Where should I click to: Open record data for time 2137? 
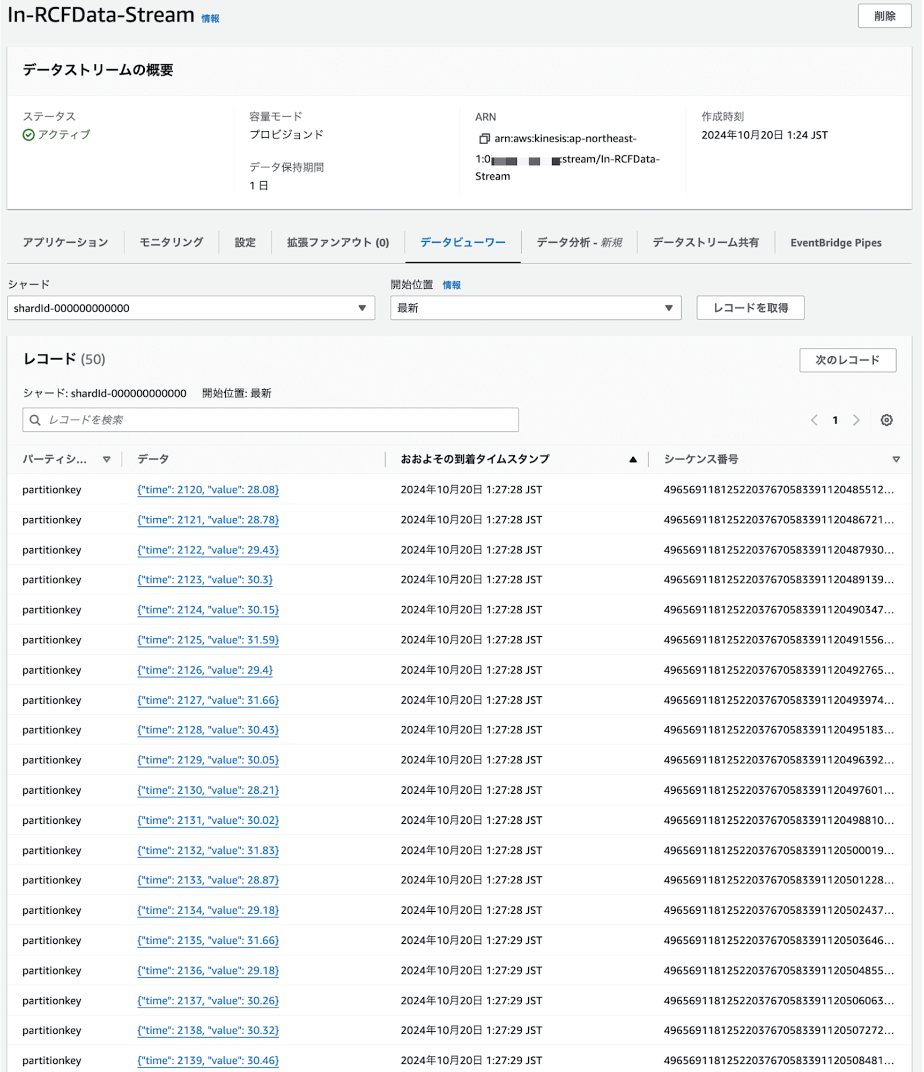click(208, 1002)
